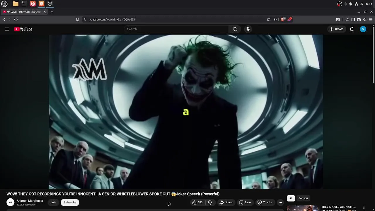
Task: Open the Linux Mint start menu
Action: pos(4,4)
